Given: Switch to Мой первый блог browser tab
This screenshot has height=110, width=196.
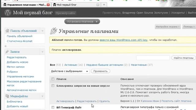Looking at the screenshot, I should [76, 5].
